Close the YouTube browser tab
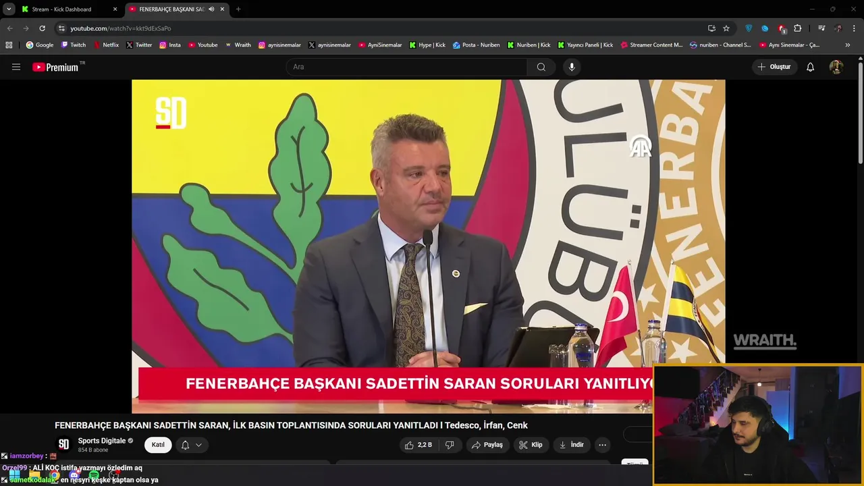 222,9
